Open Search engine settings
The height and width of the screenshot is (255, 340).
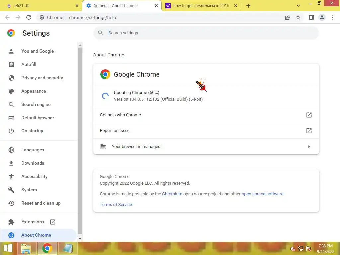[x=36, y=104]
